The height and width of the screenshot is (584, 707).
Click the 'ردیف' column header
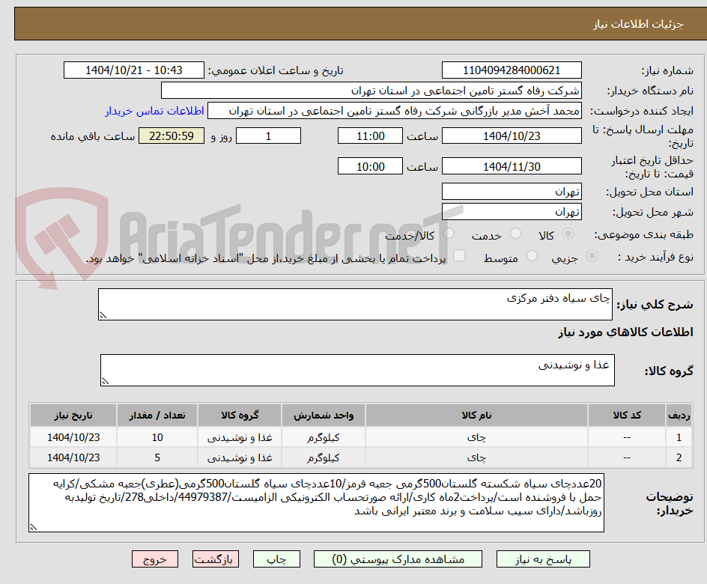tap(679, 416)
